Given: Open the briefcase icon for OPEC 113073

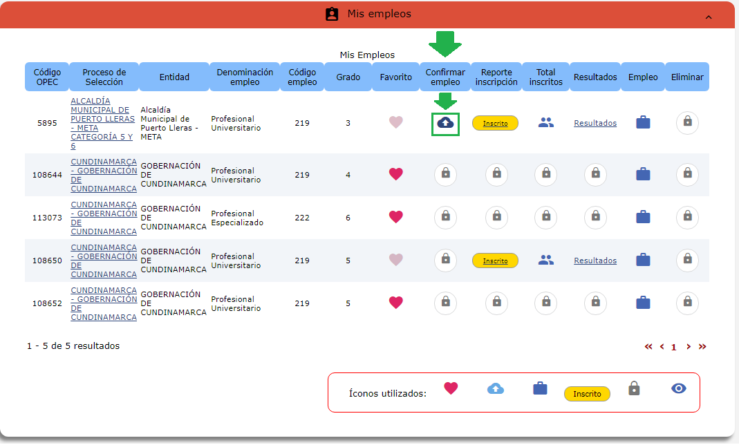Looking at the screenshot, I should click(x=643, y=217).
